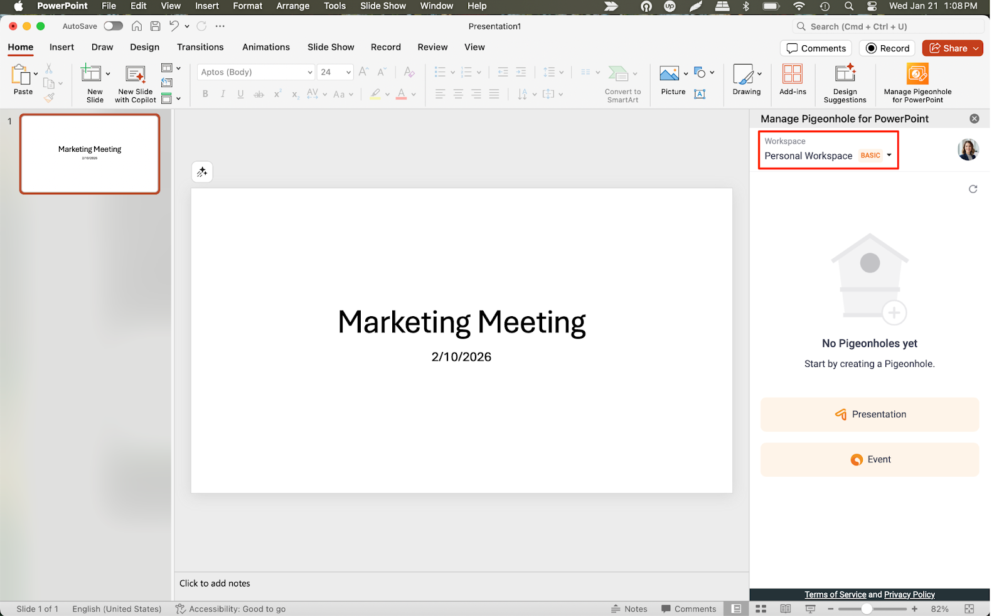The image size is (1004, 616).
Task: Click the Picture insert icon
Action: click(x=669, y=74)
